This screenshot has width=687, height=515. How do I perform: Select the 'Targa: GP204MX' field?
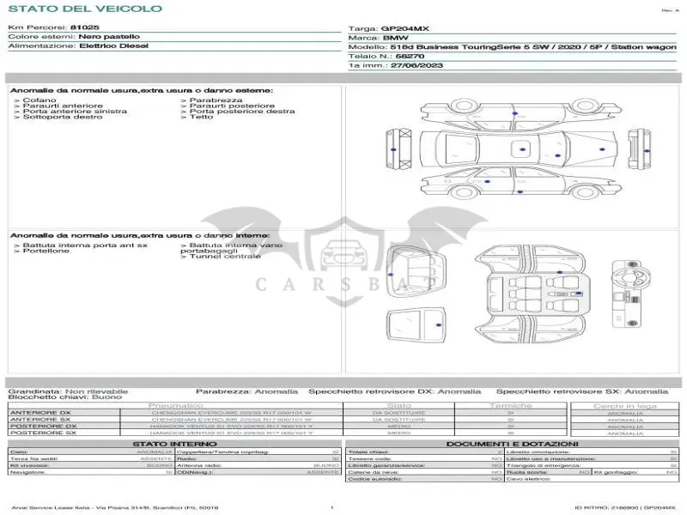tap(389, 28)
